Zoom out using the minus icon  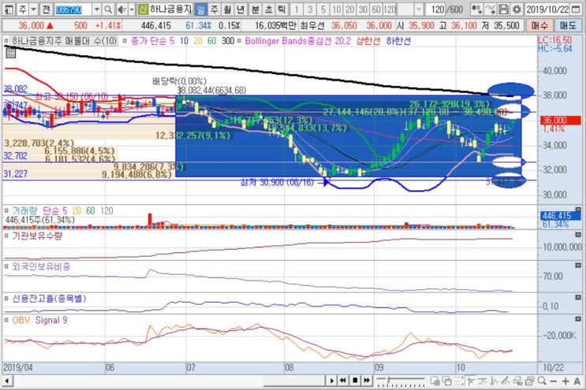[554, 381]
